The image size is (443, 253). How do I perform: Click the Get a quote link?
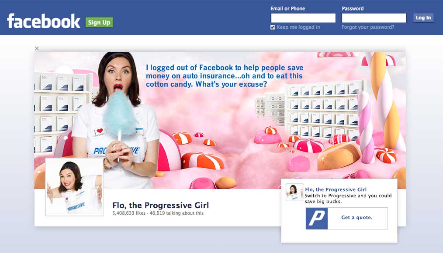point(357,217)
